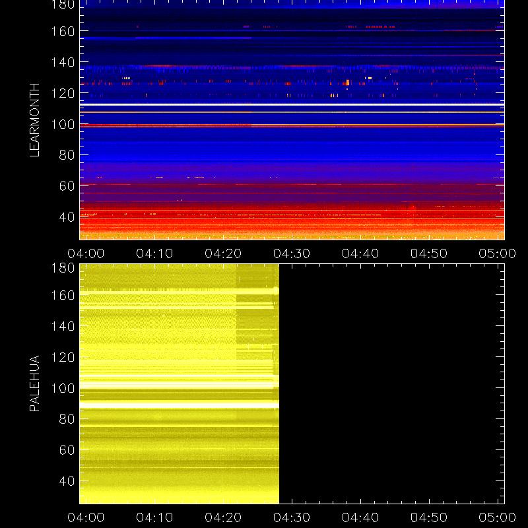Click the 04:10 time label under Learmonth plot

tap(154, 253)
